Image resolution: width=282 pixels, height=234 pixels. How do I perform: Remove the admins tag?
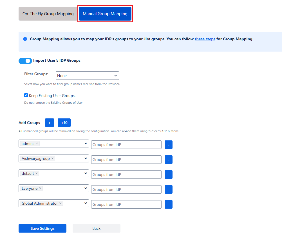tap(37, 144)
